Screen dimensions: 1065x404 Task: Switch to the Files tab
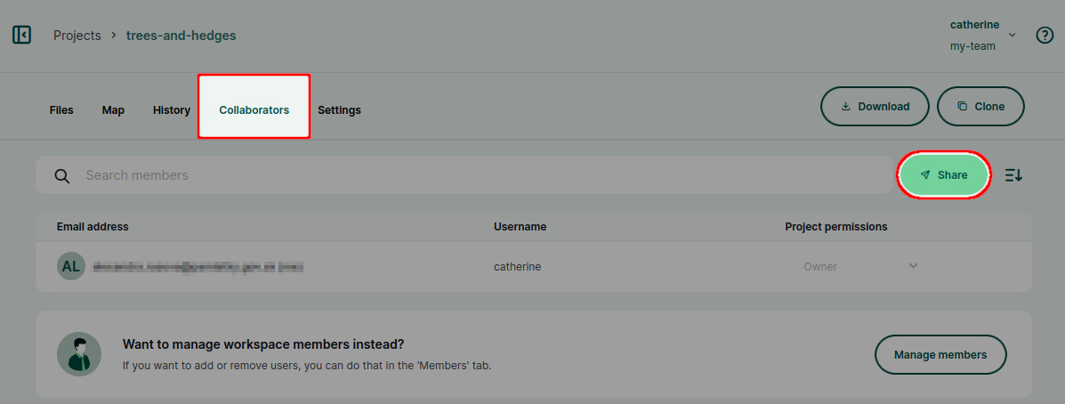[61, 110]
